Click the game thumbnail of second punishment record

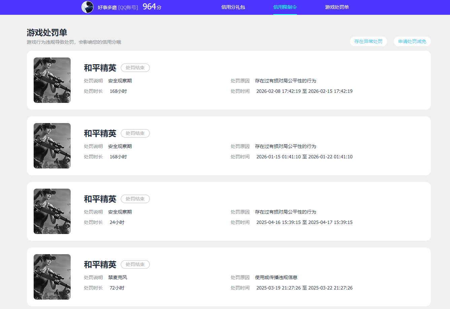52,146
